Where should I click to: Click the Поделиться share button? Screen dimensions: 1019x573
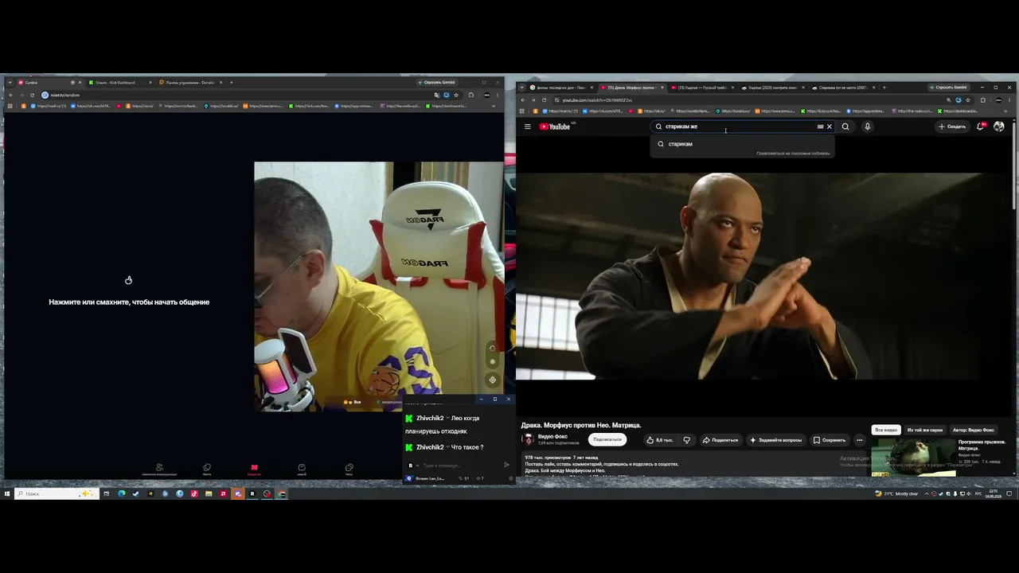pos(720,440)
